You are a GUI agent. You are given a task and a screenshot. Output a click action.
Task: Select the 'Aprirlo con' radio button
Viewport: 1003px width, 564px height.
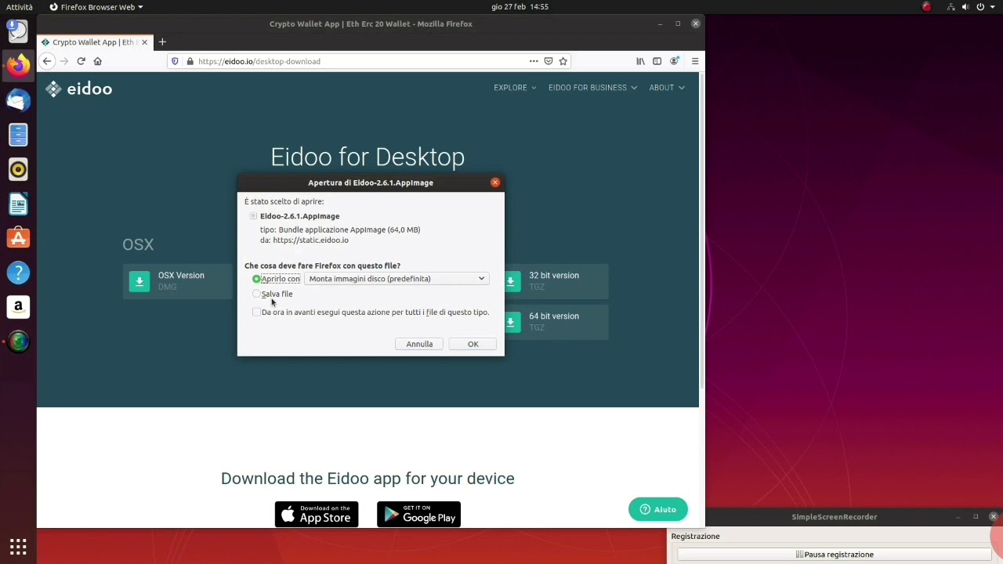coord(256,279)
